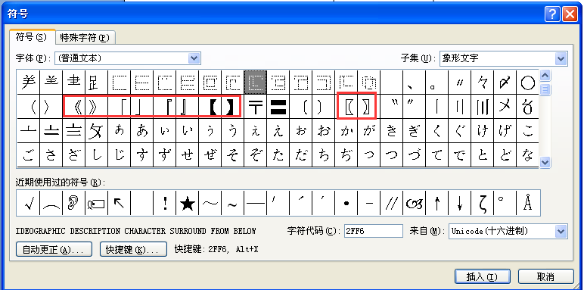Select the left-right ideographic description character
This screenshot has height=290, width=584.
pos(120,82)
